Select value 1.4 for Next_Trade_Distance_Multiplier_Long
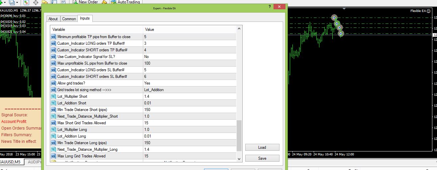 click(189, 149)
